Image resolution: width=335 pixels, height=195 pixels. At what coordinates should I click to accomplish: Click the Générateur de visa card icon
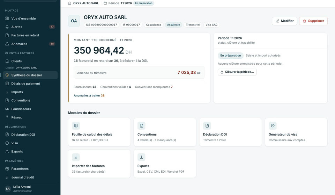(273, 126)
